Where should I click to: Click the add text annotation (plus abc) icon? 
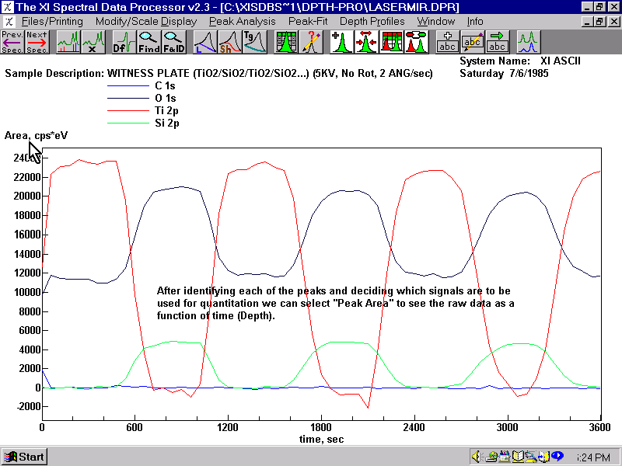(x=447, y=42)
